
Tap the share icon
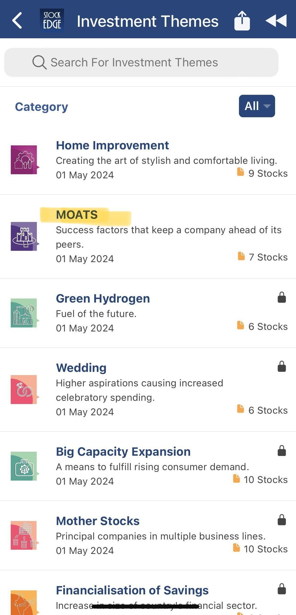[x=242, y=21]
